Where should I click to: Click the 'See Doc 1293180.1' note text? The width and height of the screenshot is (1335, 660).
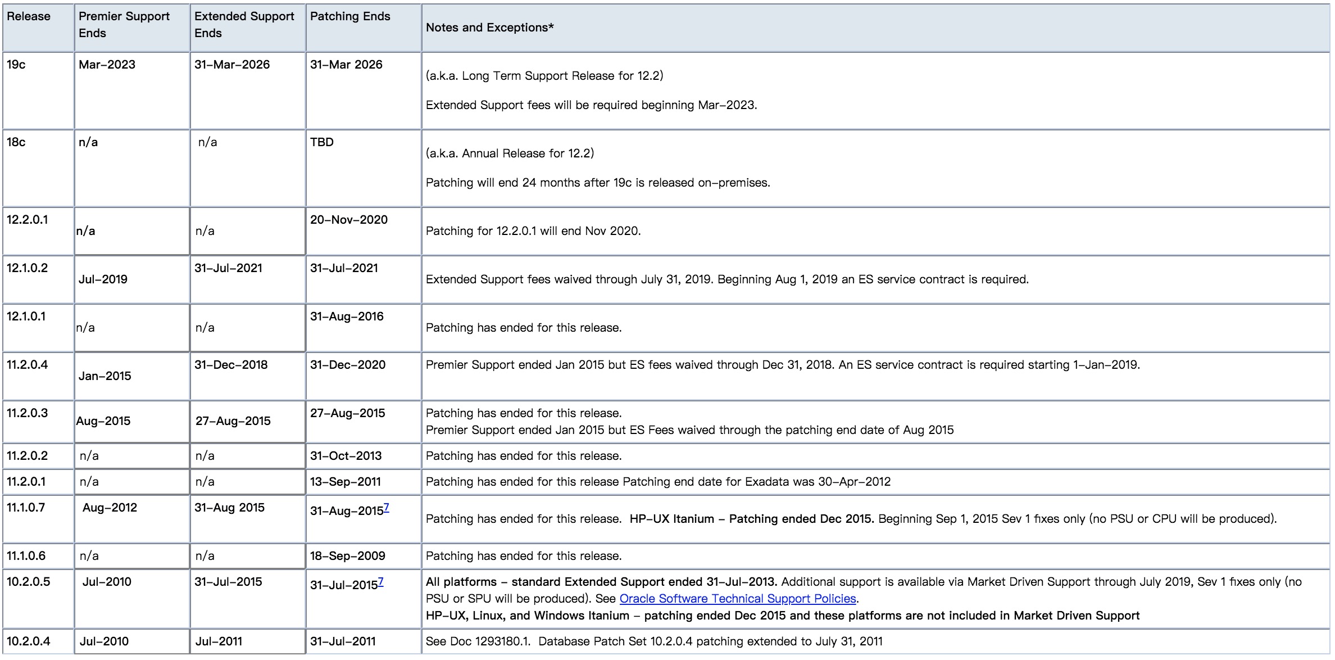[478, 641]
